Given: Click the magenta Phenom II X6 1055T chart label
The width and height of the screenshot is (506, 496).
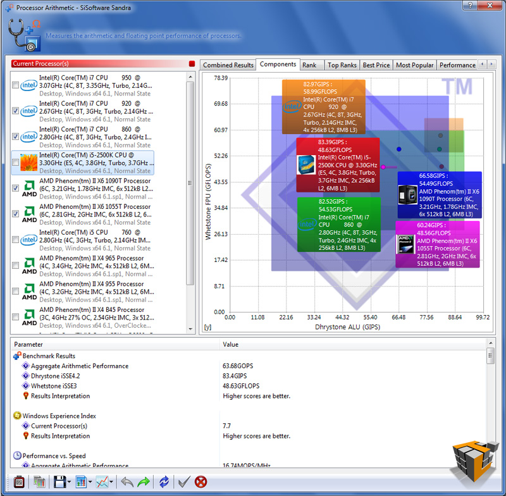Looking at the screenshot, I should click(x=438, y=244).
